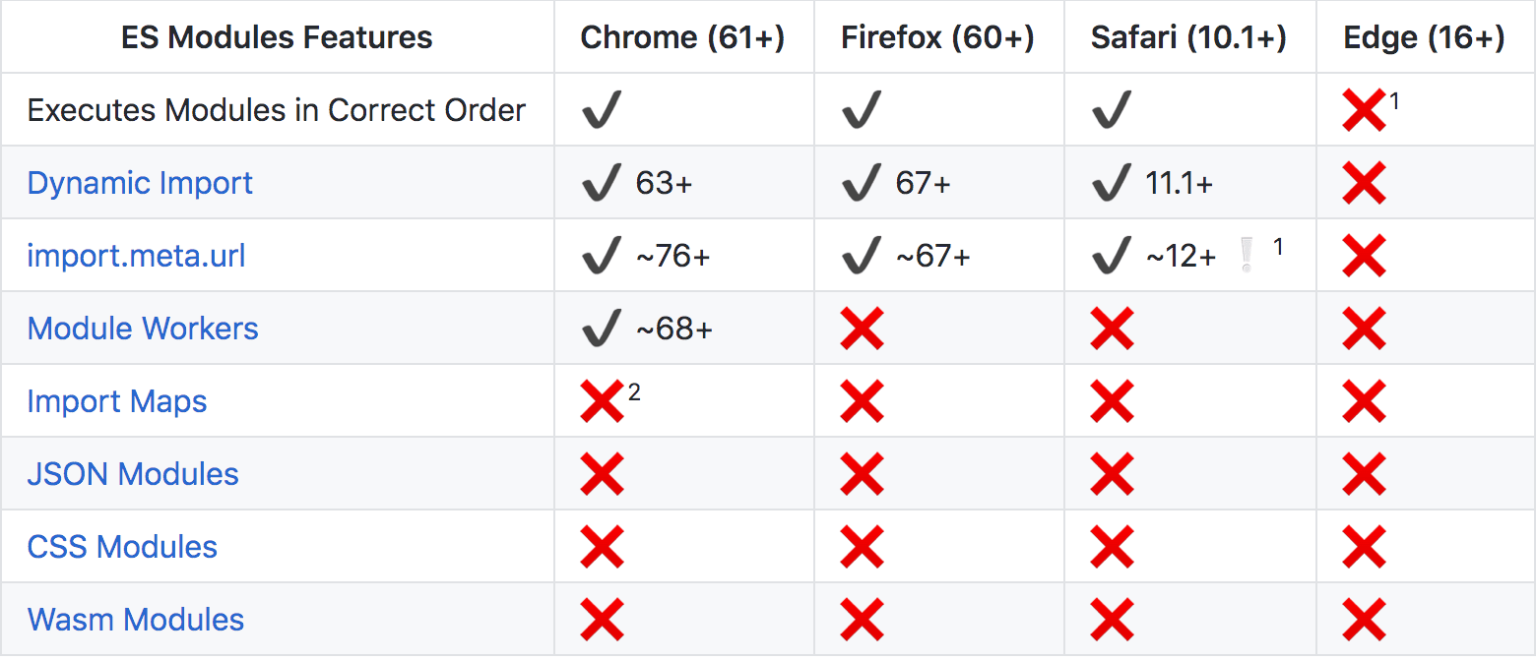The height and width of the screenshot is (660, 1536).
Task: Click the ES Modules Features column header
Action: 277,37
